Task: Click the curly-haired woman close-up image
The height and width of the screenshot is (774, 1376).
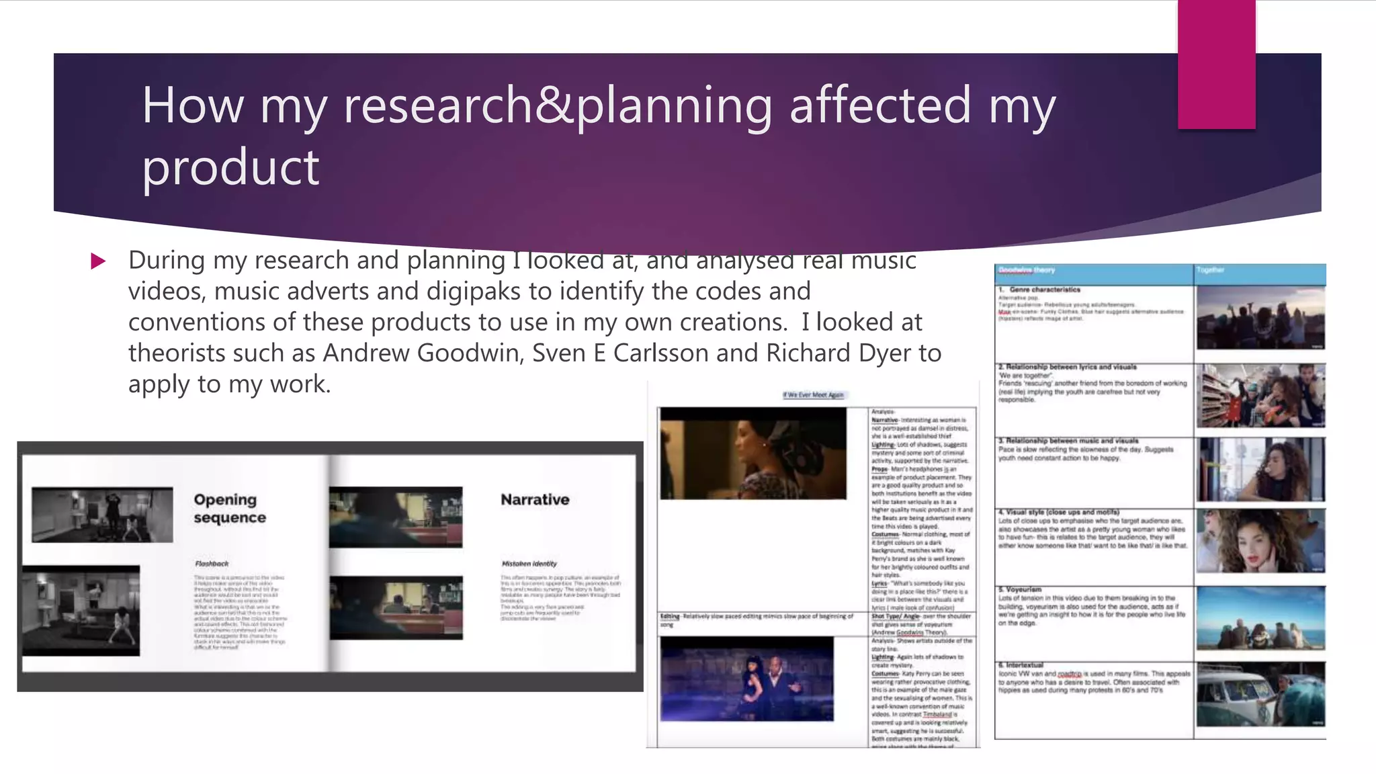Action: (x=1260, y=541)
